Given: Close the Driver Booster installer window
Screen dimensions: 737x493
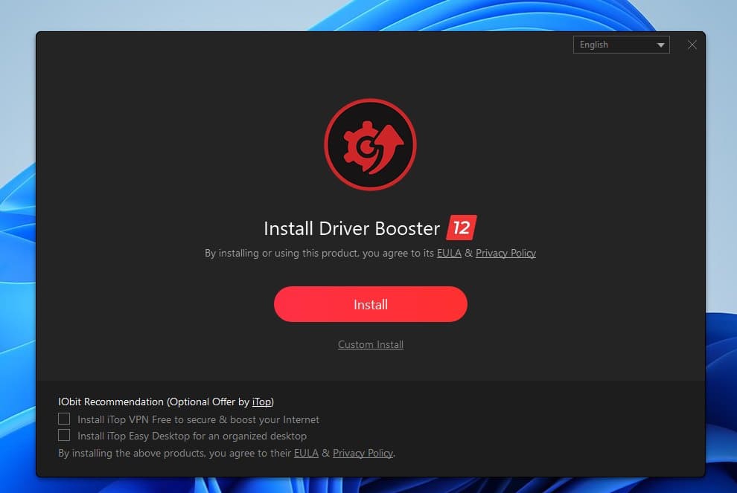Looking at the screenshot, I should click(692, 45).
